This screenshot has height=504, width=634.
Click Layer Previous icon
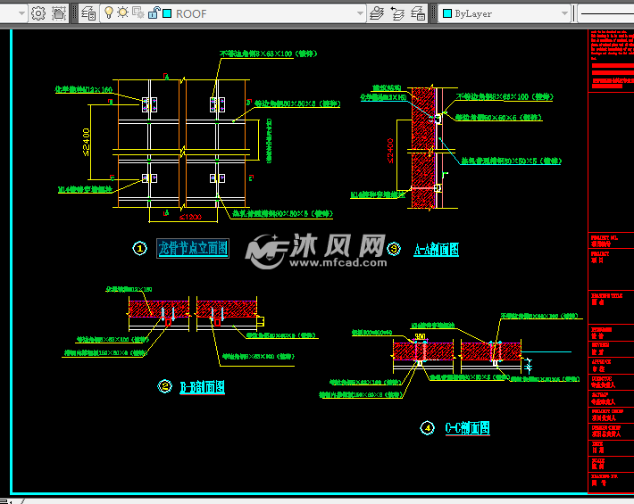point(398,13)
